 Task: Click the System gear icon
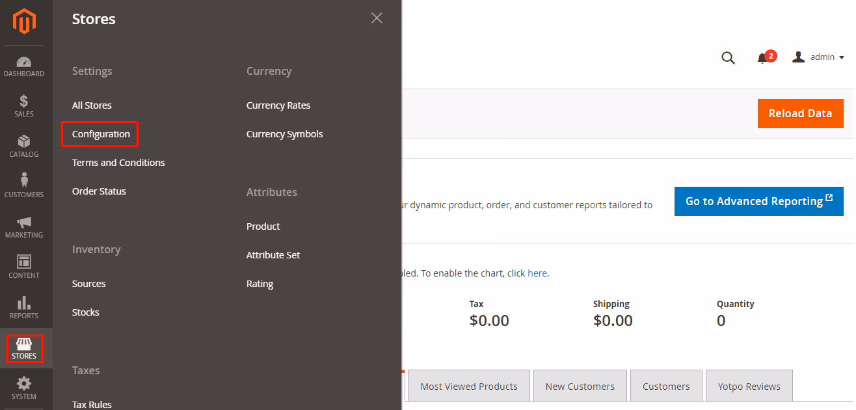coord(24,384)
